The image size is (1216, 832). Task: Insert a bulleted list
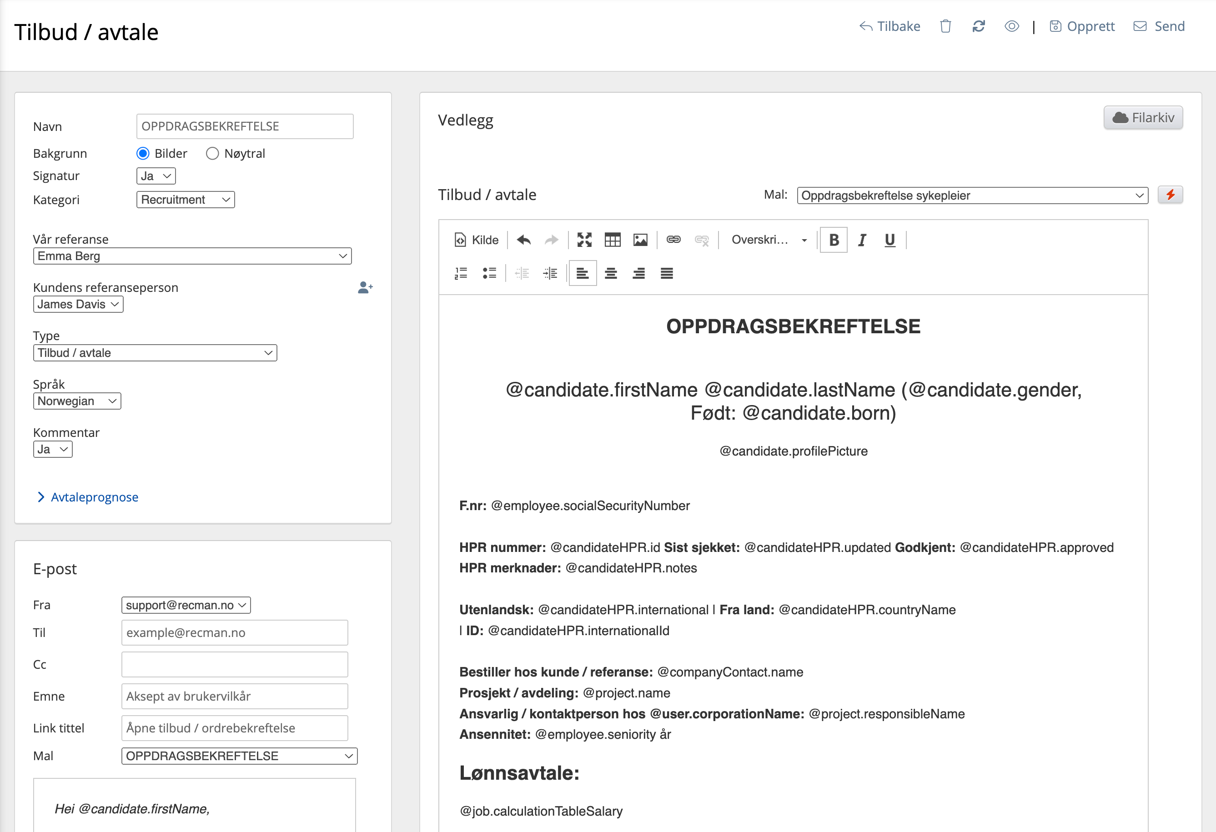point(489,273)
